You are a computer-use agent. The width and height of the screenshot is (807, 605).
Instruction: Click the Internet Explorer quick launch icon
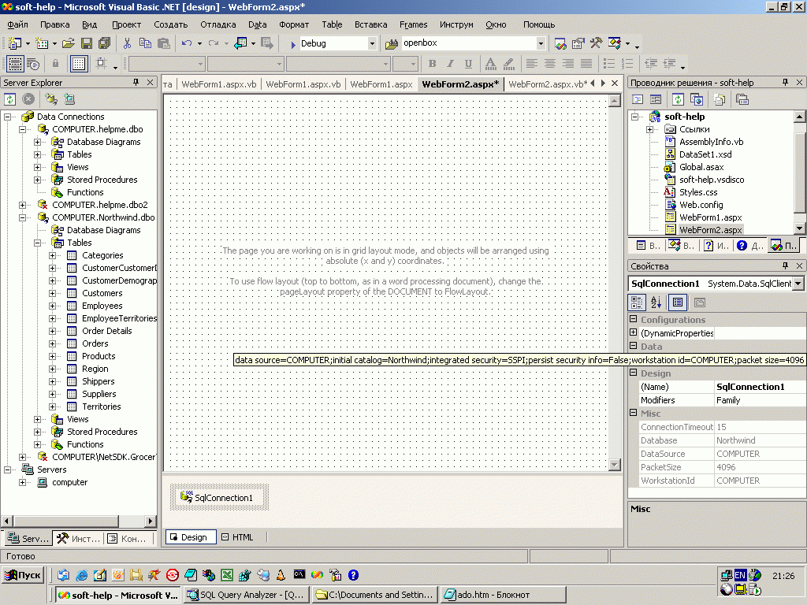pyautogui.click(x=81, y=575)
